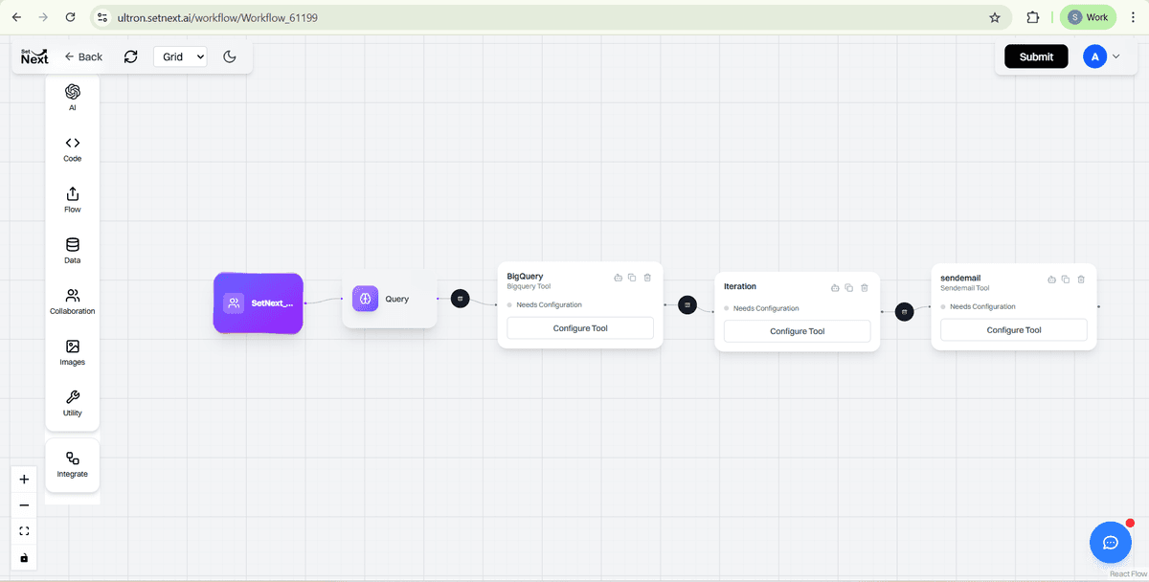
Task: Open the AI tools category
Action: click(73, 98)
